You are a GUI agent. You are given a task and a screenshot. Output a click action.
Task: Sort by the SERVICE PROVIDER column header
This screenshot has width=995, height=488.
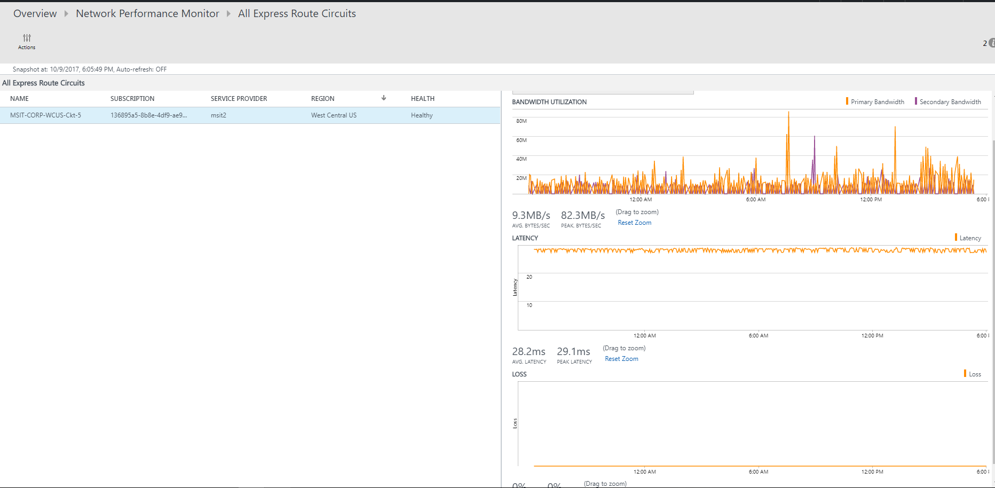239,99
